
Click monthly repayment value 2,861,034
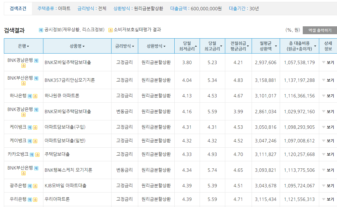coord(266,112)
